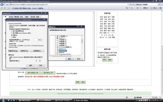
Task: Click Internet zone globe in status bar
Action: click(135, 97)
